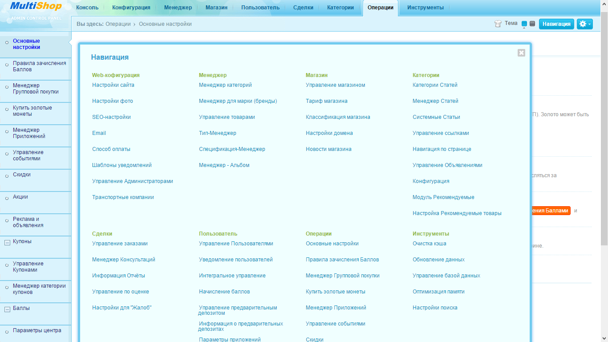Select Управление событиями in the sidebar
The width and height of the screenshot is (608, 342).
point(36,158)
